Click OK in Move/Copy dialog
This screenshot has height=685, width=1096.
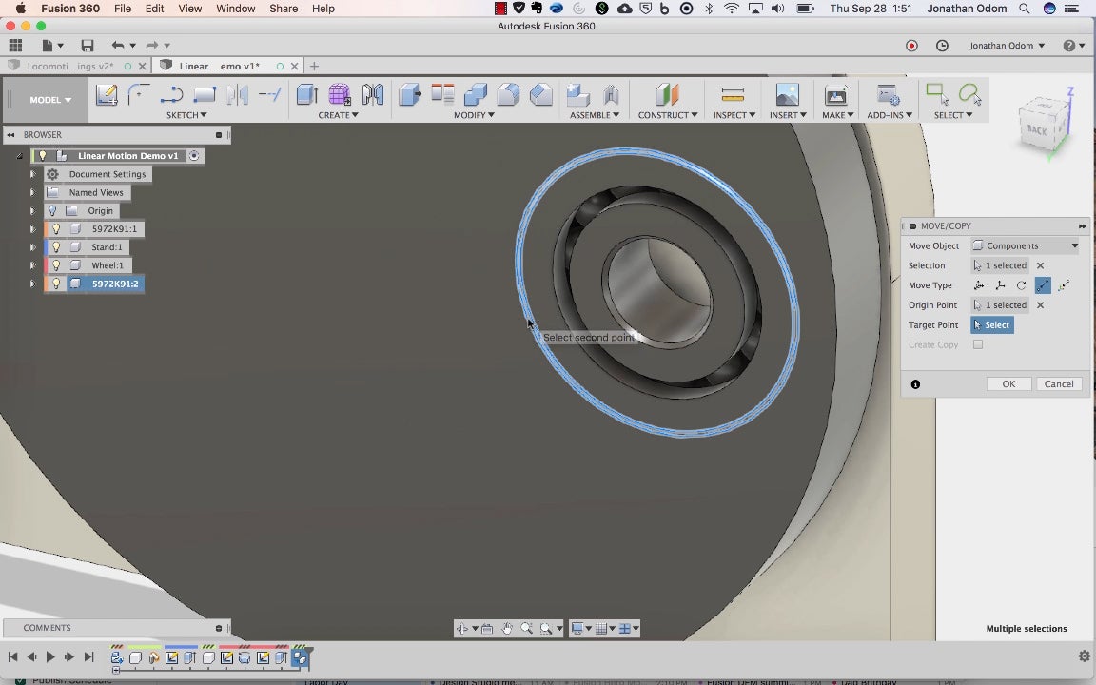pos(1008,383)
